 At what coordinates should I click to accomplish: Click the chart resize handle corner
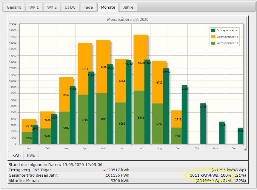click(245, 149)
